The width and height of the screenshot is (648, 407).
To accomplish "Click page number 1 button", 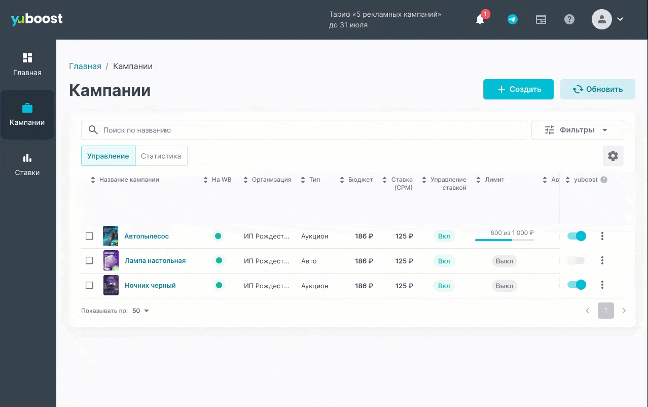I will pos(606,311).
